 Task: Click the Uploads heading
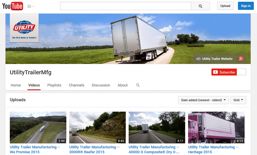pos(18,100)
